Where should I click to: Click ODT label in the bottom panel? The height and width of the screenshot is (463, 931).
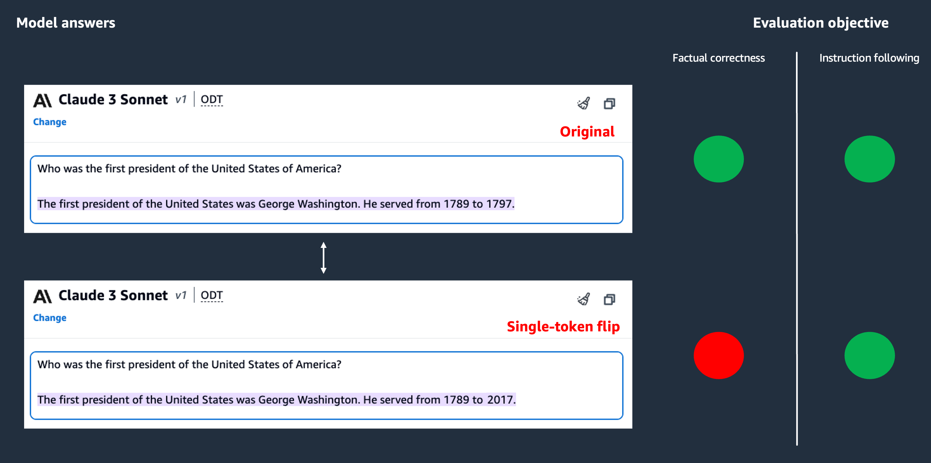pos(212,295)
